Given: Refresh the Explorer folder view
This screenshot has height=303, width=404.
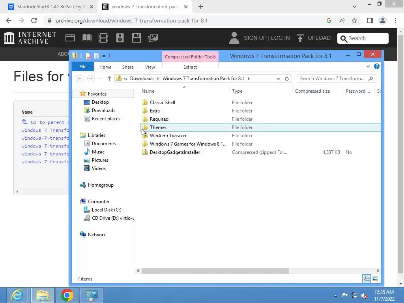Looking at the screenshot, I should [x=287, y=79].
